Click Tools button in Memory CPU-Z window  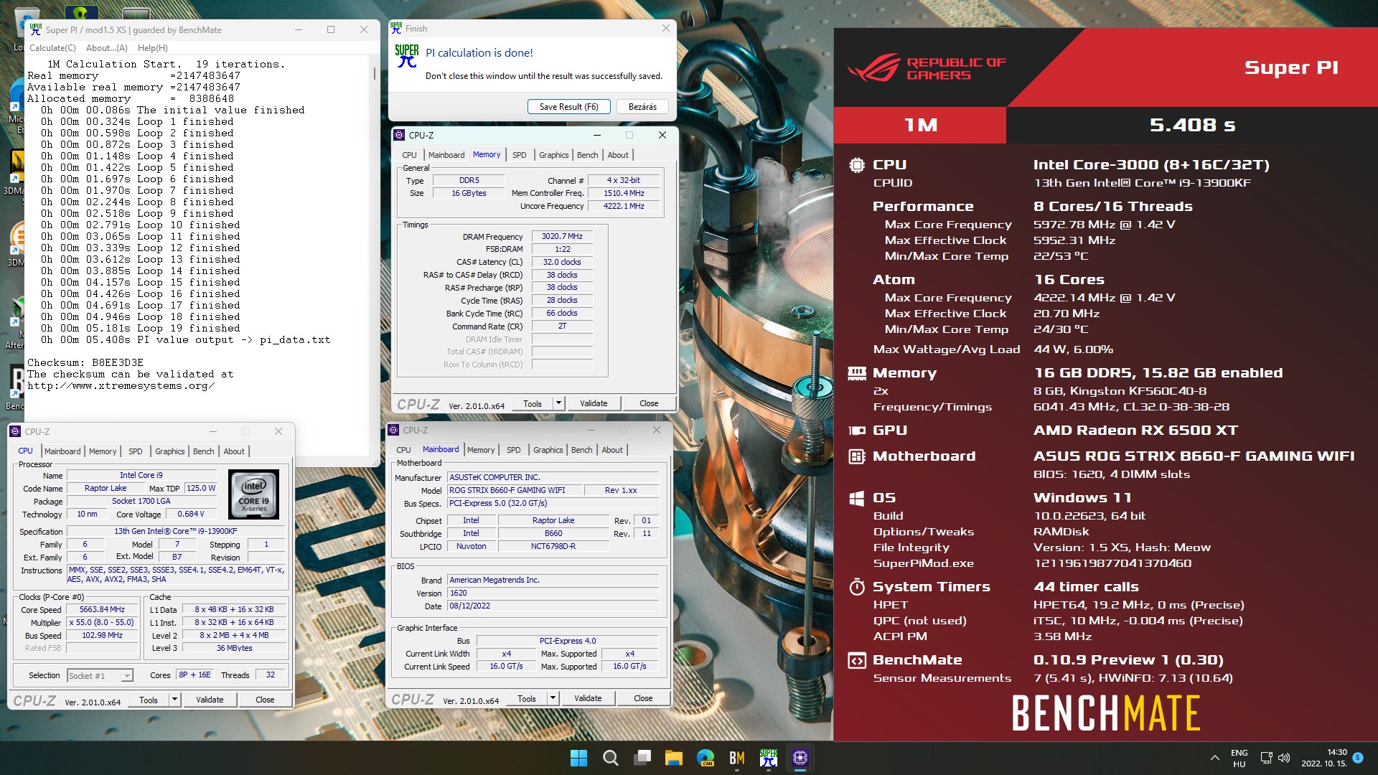(533, 404)
